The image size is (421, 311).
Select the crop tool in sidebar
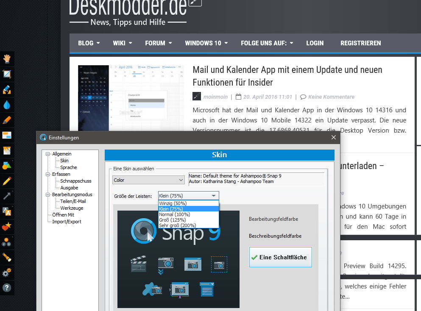point(7,74)
